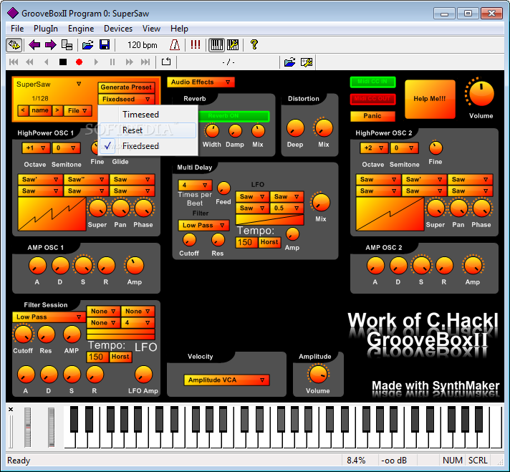Image resolution: width=510 pixels, height=472 pixels.
Task: Click the pitch wheel beside the keyboard
Action: [x=28, y=427]
